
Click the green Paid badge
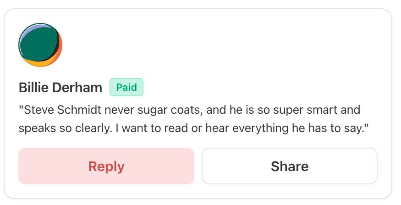(126, 87)
